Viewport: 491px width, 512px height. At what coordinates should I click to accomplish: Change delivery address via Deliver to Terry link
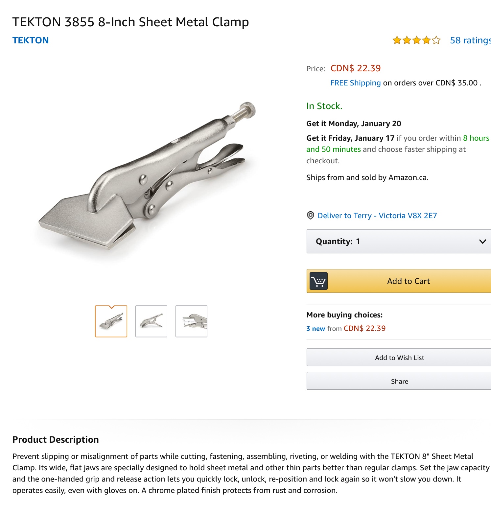(377, 216)
